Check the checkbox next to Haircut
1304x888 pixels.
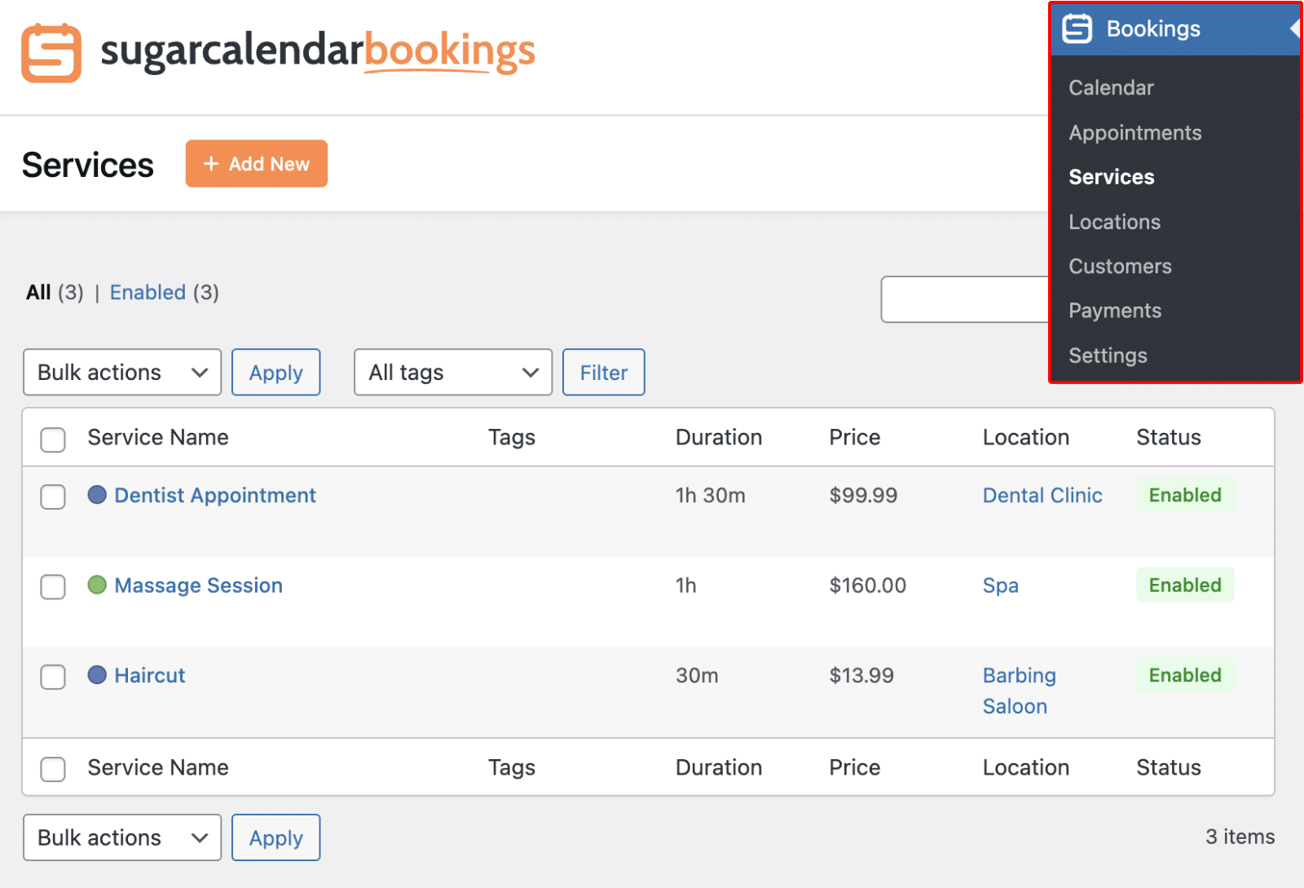click(x=52, y=677)
